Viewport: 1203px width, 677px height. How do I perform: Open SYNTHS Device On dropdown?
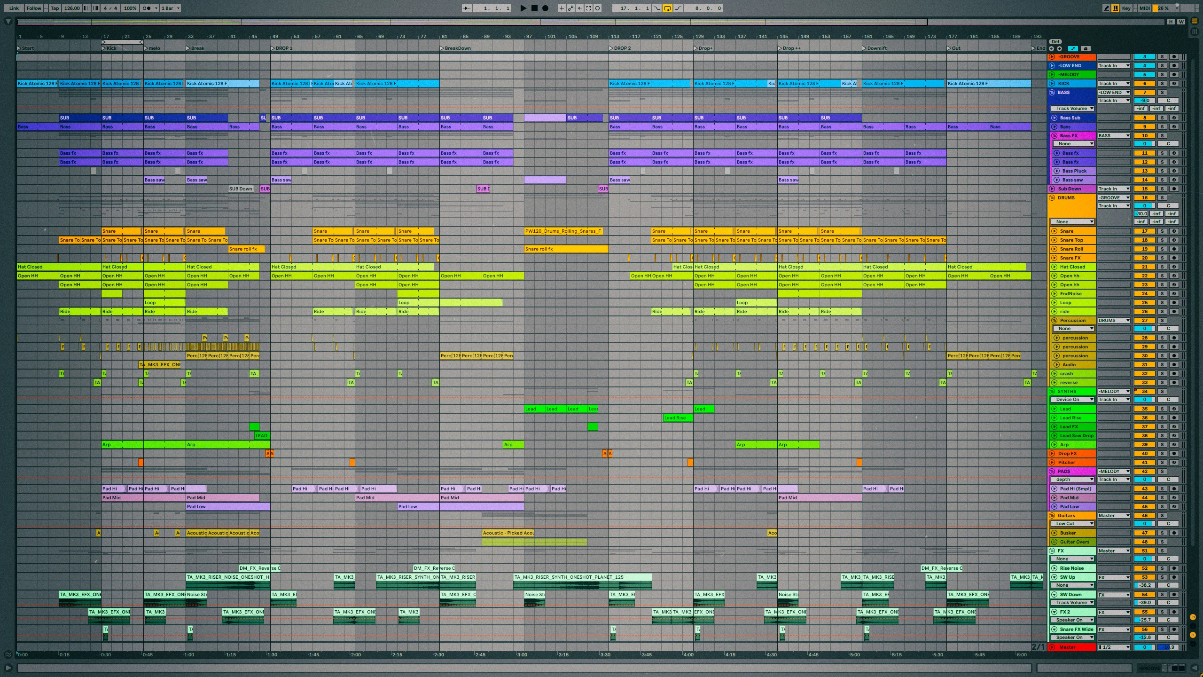tap(1072, 400)
